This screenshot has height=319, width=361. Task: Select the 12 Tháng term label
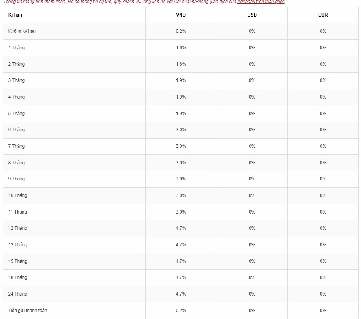18,228
